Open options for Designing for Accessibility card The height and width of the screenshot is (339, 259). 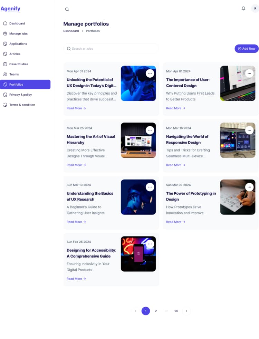coord(150,244)
